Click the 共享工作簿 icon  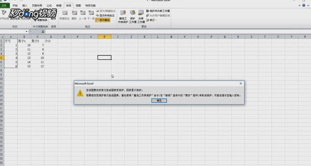click(x=141, y=17)
